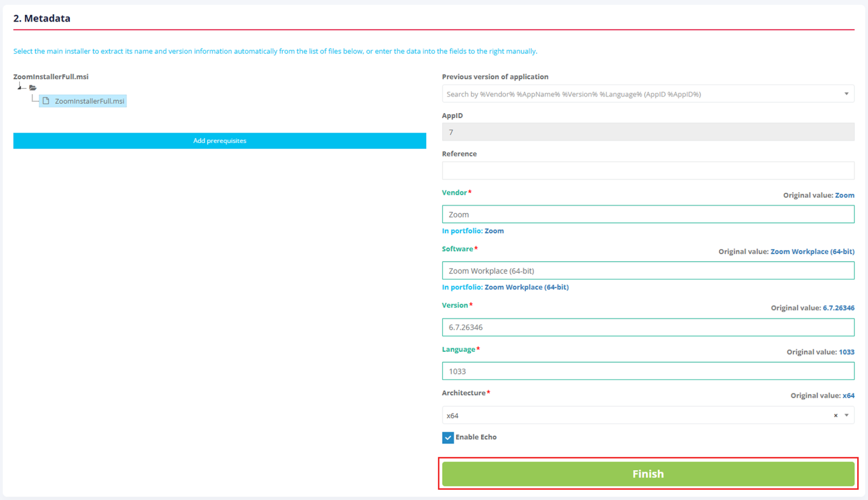The height and width of the screenshot is (500, 868).
Task: Click the original value 1033 link
Action: 846,352
